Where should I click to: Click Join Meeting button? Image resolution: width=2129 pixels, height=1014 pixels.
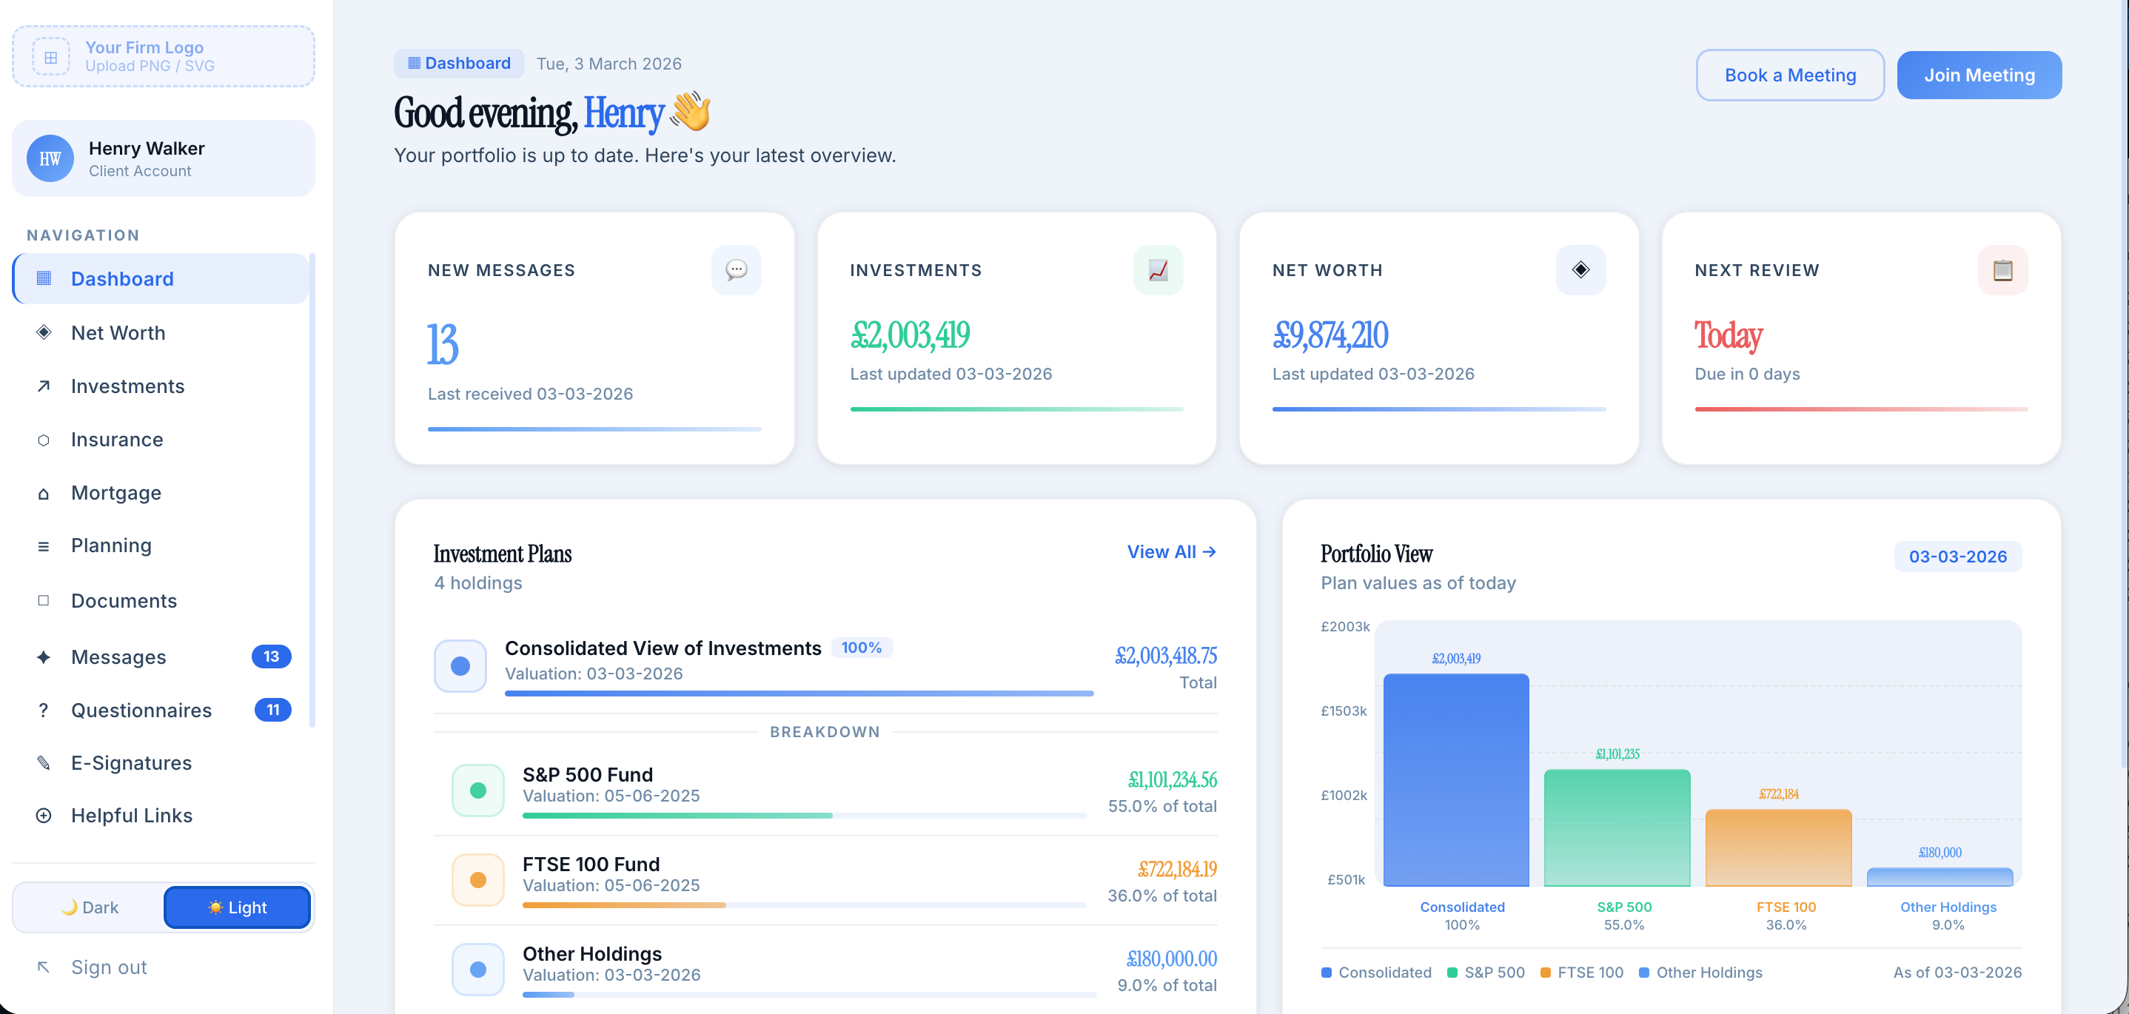[x=1979, y=75]
